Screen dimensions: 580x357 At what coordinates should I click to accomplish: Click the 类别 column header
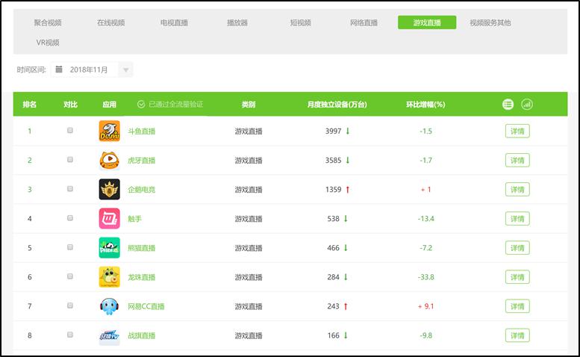coord(249,105)
